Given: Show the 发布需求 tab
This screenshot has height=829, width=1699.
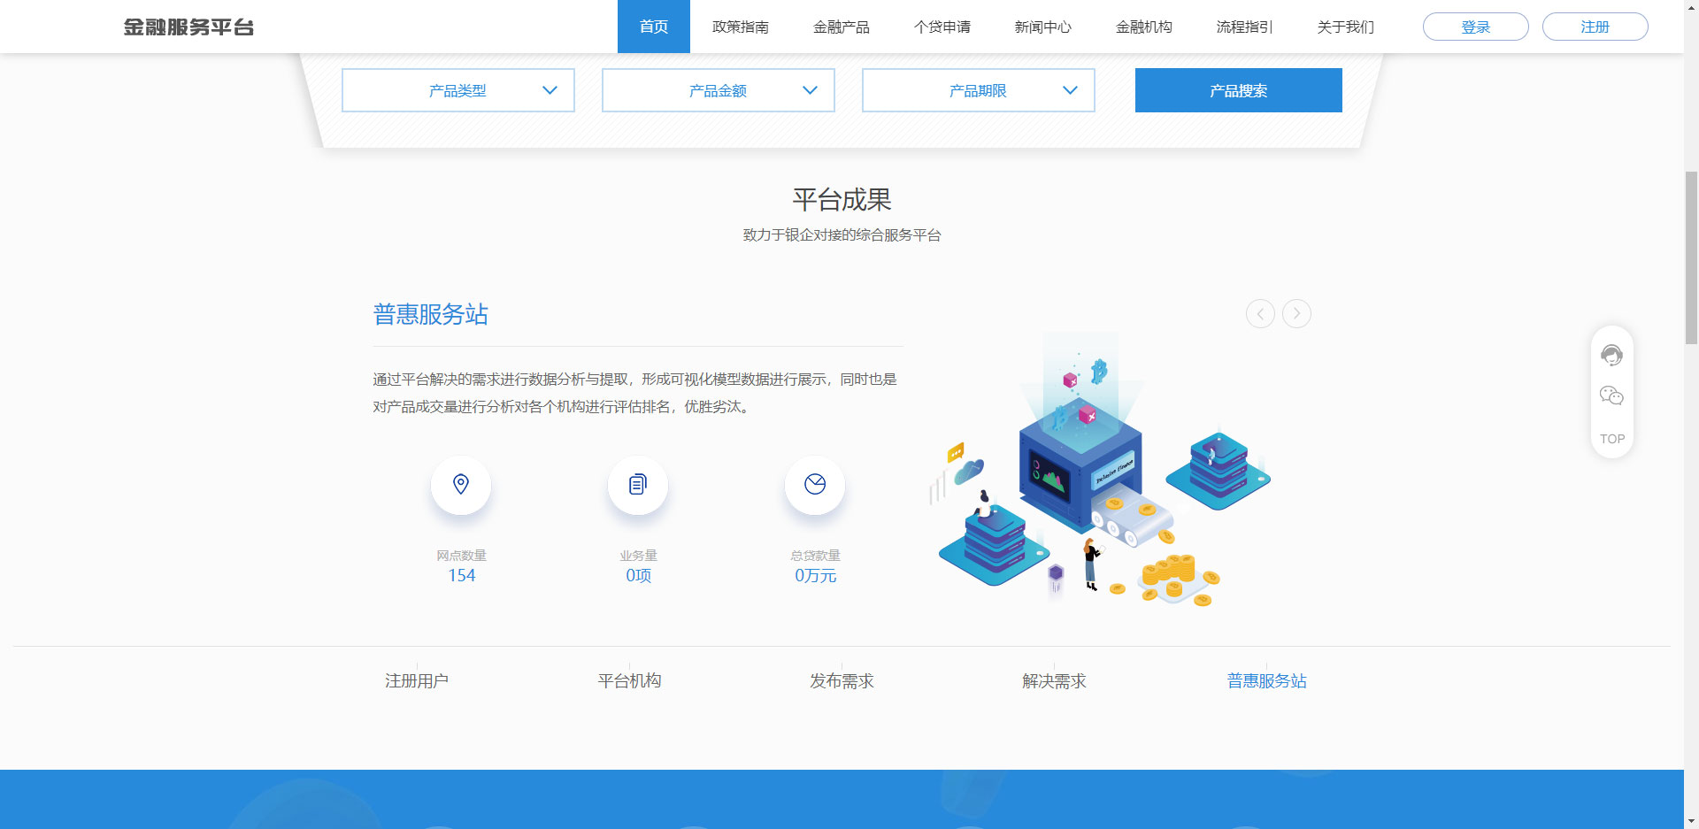Looking at the screenshot, I should click(x=842, y=680).
